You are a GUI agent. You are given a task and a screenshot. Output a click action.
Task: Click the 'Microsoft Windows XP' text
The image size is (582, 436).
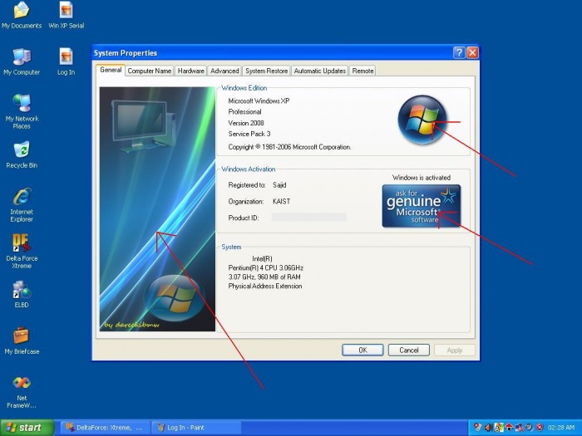click(259, 100)
